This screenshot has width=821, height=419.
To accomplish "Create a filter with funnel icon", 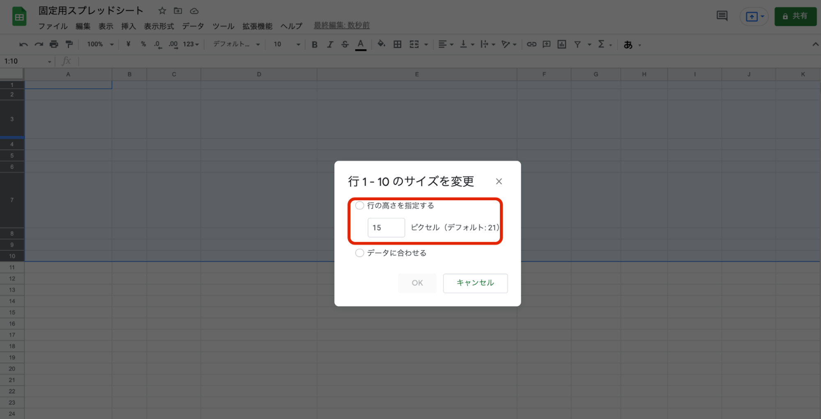I will pos(577,44).
